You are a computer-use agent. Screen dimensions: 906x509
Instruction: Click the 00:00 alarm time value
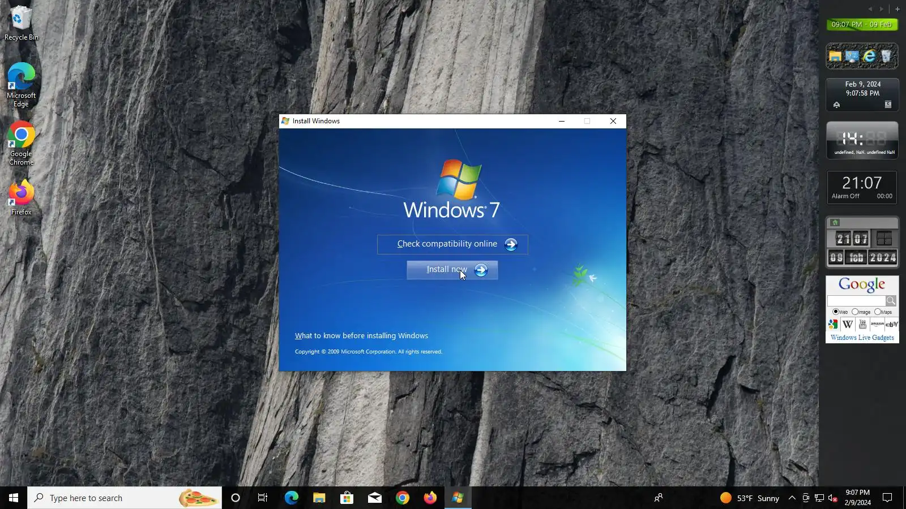click(884, 196)
